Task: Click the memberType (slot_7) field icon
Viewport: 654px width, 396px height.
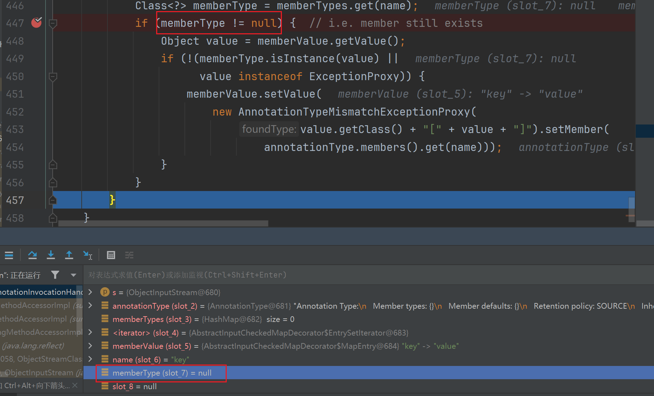Action: click(x=105, y=373)
